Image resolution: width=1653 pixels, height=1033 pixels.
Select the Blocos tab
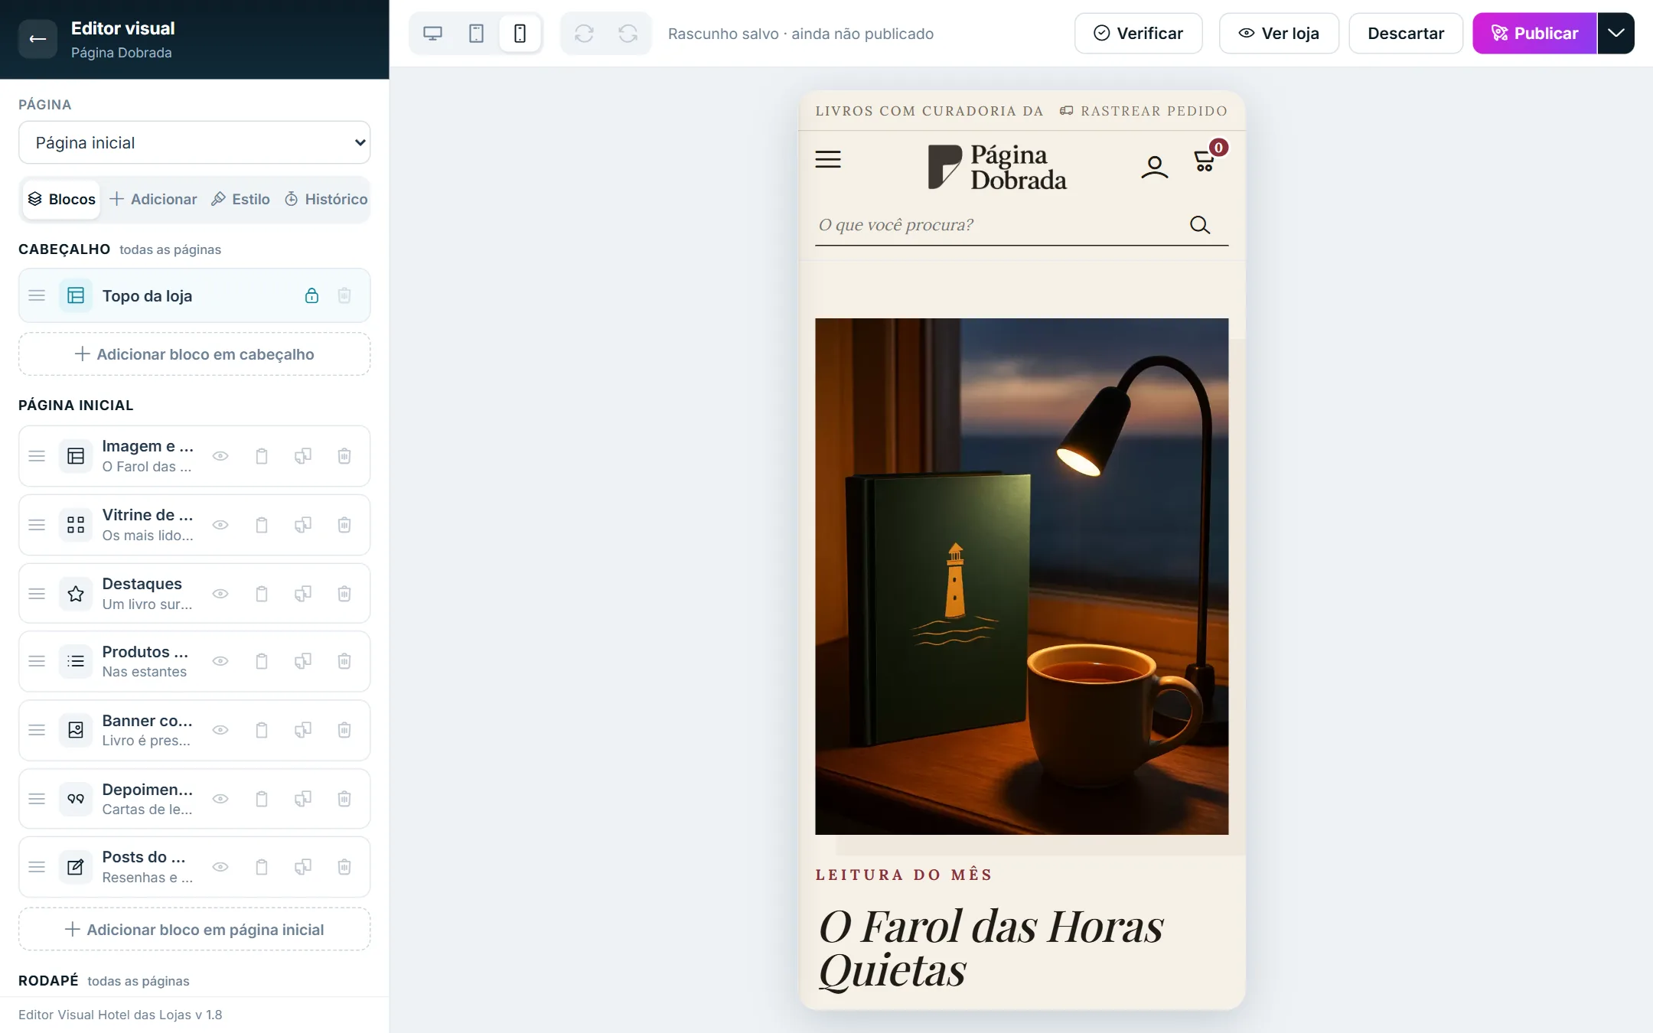[x=61, y=199]
